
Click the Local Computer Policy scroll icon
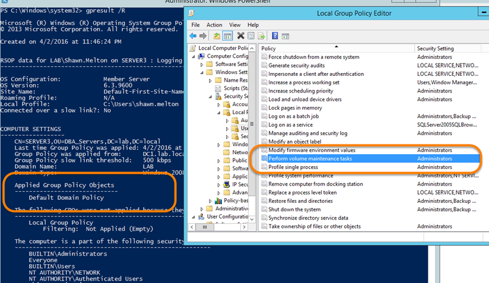coord(193,48)
